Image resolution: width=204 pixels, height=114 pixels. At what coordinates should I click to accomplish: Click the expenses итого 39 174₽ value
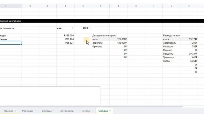point(189,39)
